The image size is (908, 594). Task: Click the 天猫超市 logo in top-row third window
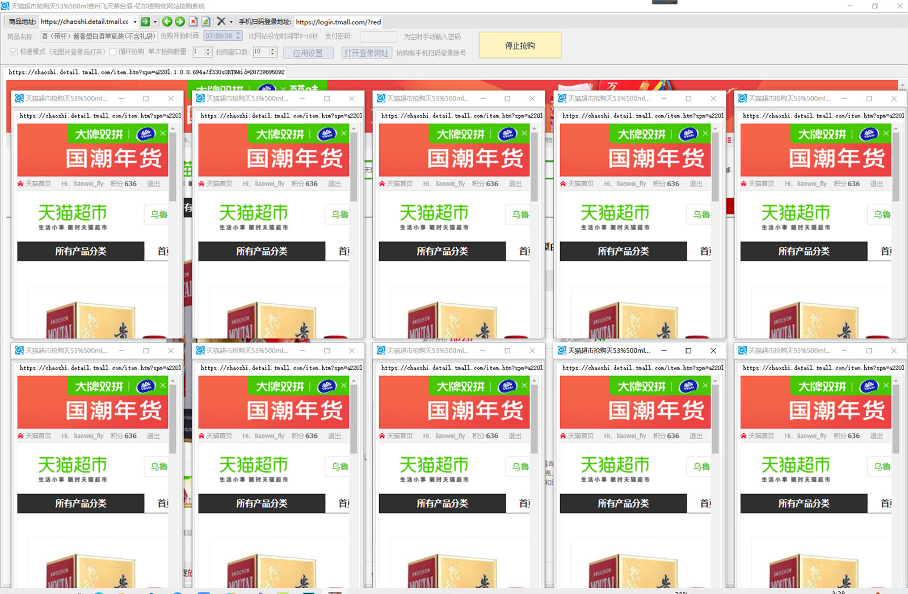click(x=434, y=216)
